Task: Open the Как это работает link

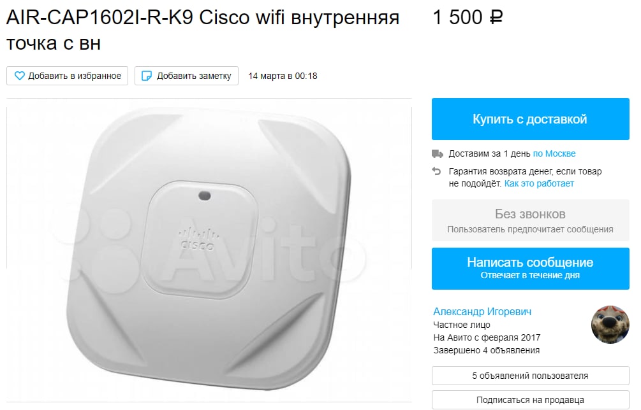Action: tap(539, 183)
